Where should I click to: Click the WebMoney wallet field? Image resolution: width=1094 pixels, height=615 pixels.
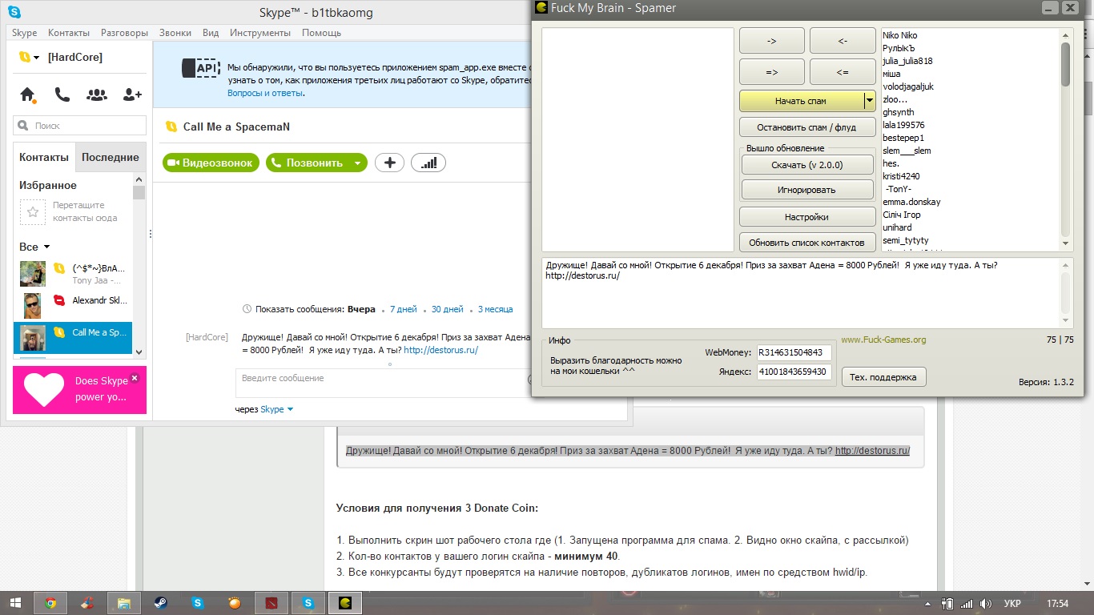(794, 352)
